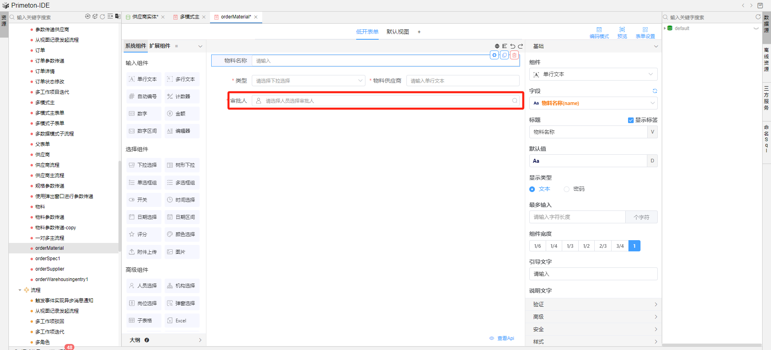The height and width of the screenshot is (350, 771).
Task: Refresh the 字段 field binding
Action: pyautogui.click(x=655, y=91)
